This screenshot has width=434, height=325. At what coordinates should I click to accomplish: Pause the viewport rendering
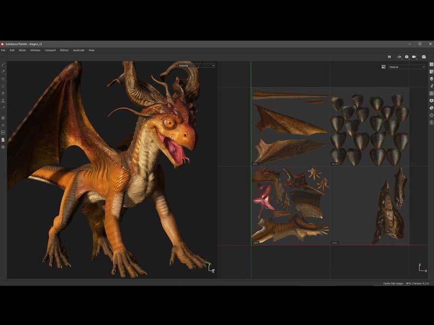(x=389, y=57)
